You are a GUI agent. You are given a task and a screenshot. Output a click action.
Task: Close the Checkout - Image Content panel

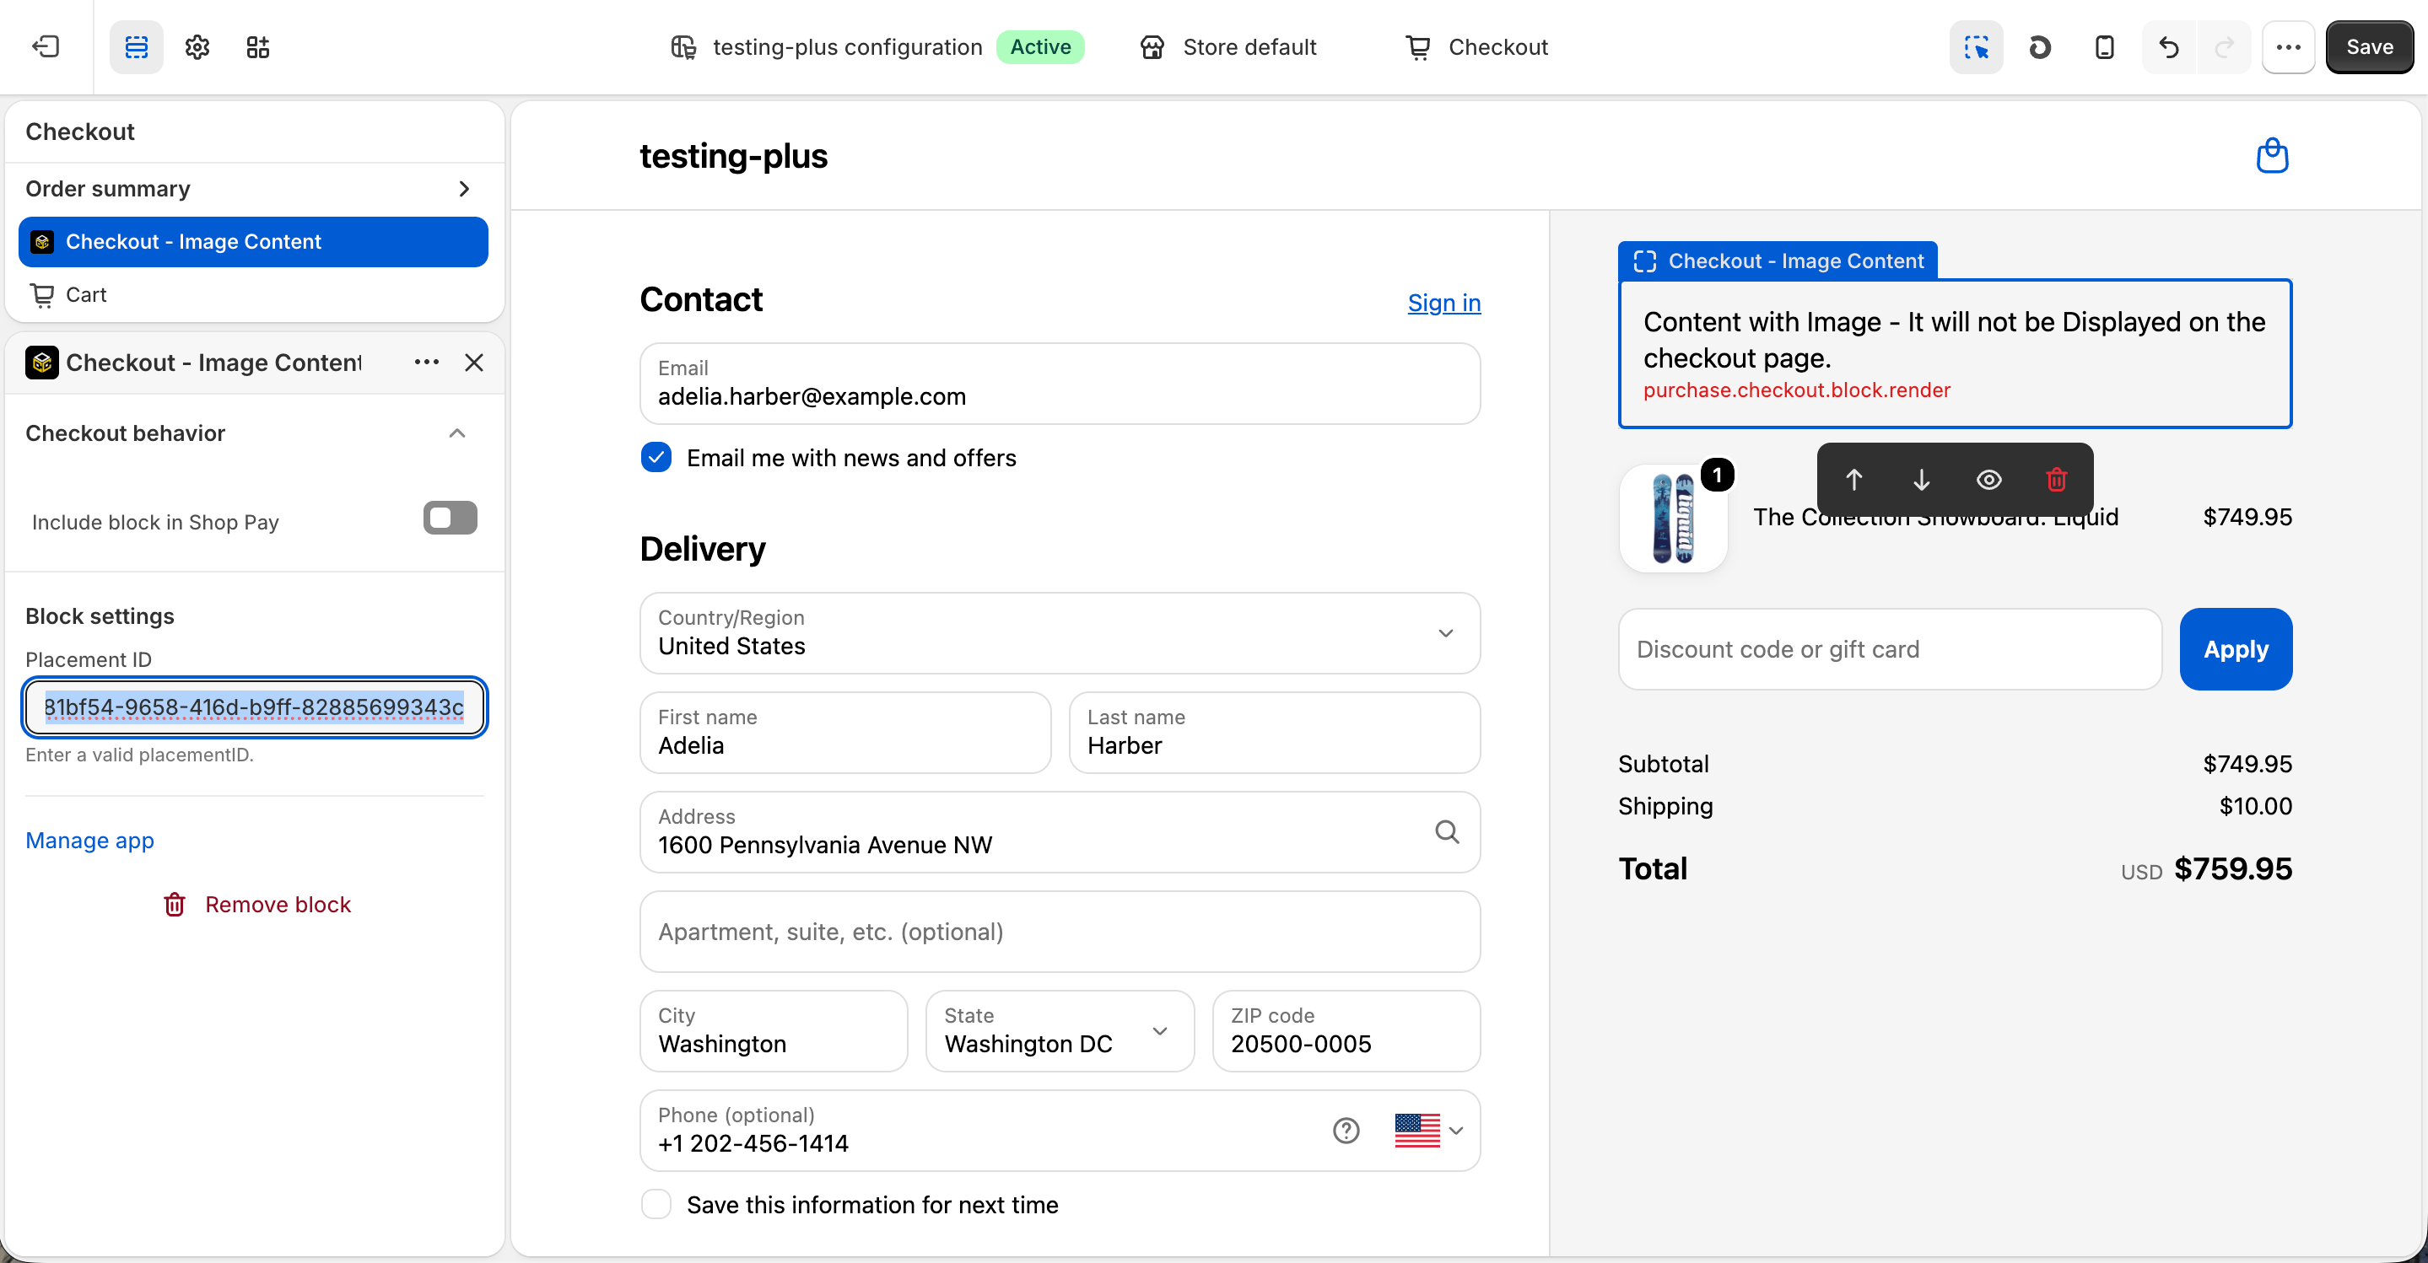tap(474, 363)
